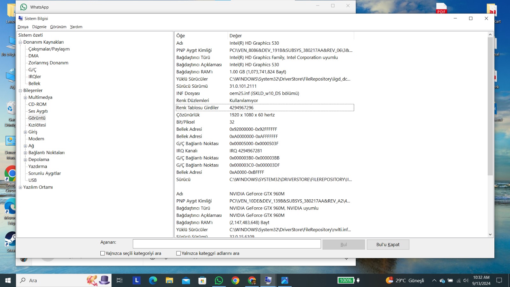Expand the Giriş tree node
510x287 pixels.
coord(25,132)
